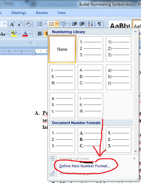Viewport: 141px width, 183px height.
Task: Open the font size combo box arrow
Action: [x=5, y=24]
